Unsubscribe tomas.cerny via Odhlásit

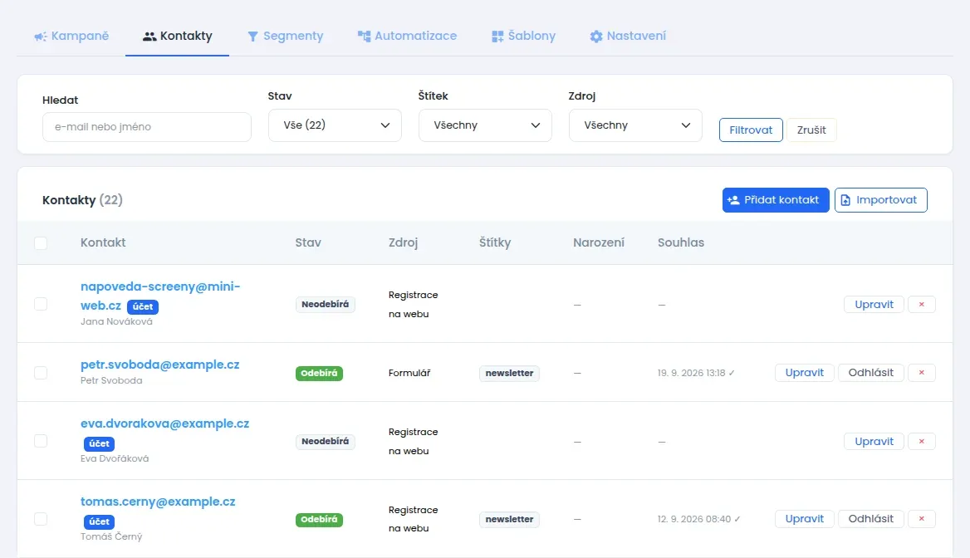tap(870, 518)
